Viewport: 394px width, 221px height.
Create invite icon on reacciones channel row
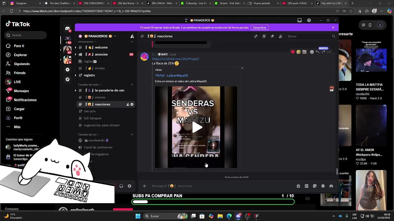pos(128,104)
